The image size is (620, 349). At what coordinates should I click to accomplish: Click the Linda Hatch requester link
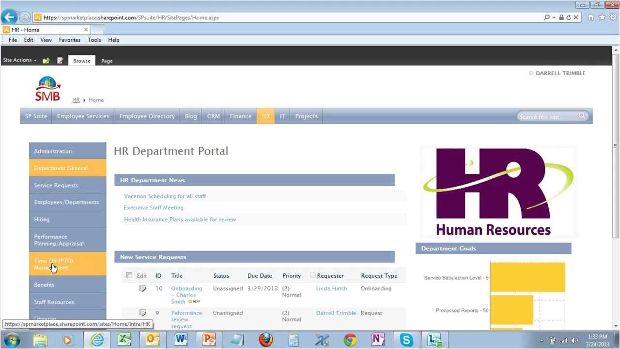(x=331, y=288)
